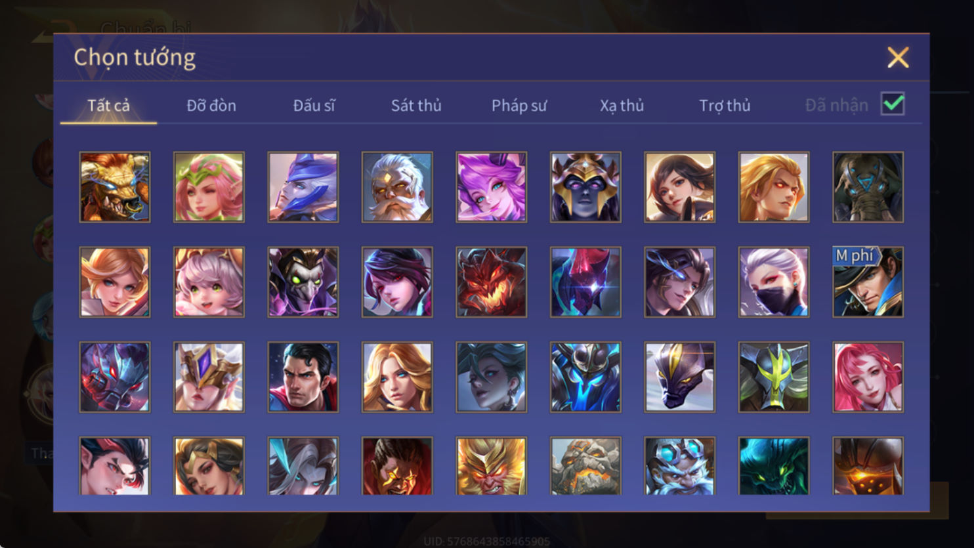
Task: Open the Đấu sĩ tab
Action: click(314, 105)
